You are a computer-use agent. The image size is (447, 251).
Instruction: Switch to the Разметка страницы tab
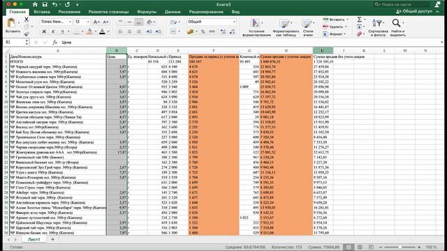pyautogui.click(x=109, y=12)
